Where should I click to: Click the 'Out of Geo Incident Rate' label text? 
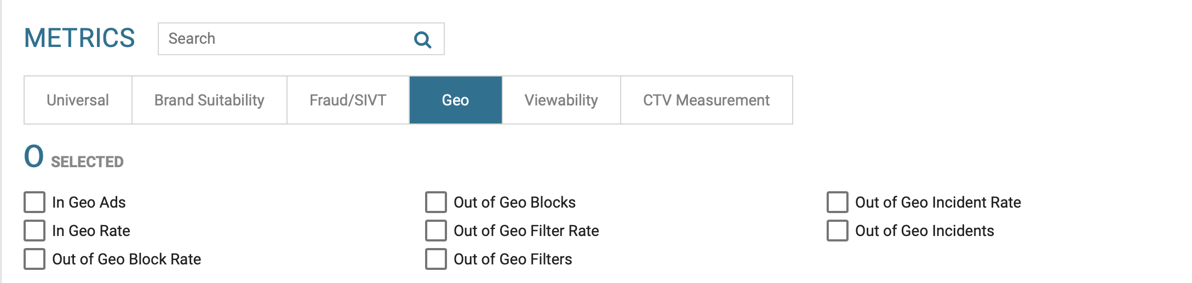tap(938, 202)
